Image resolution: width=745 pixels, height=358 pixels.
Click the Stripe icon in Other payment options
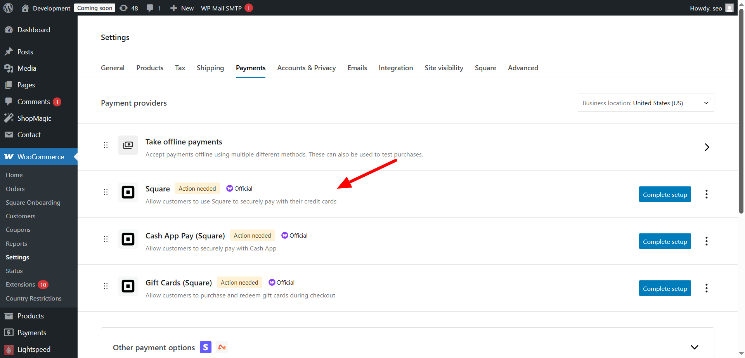click(x=206, y=347)
